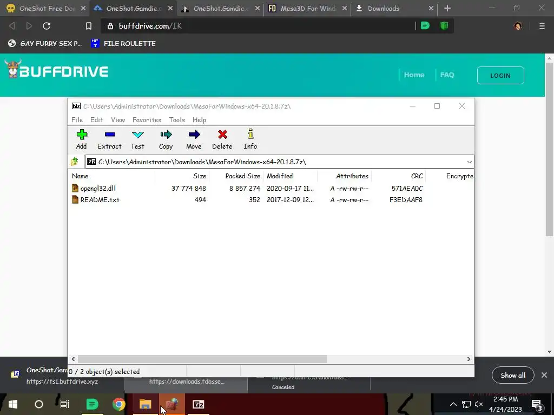Go forward in browser history
This screenshot has width=554, height=415.
pyautogui.click(x=29, y=26)
